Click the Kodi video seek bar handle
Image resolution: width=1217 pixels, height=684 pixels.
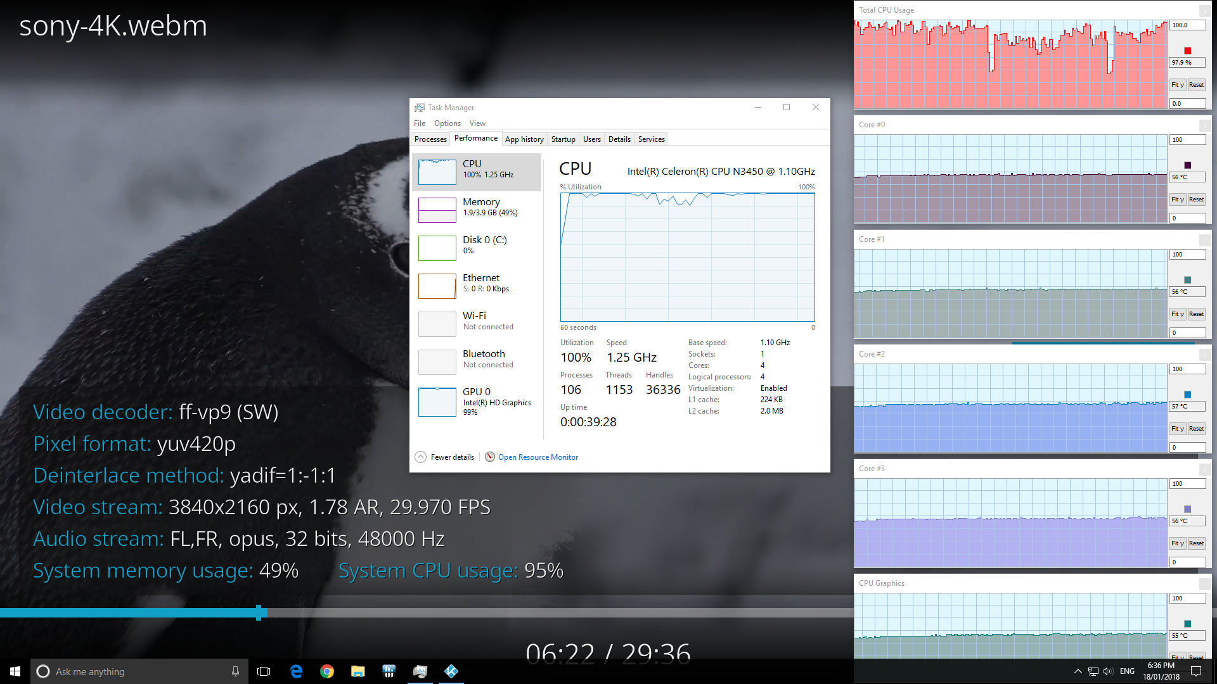point(259,612)
